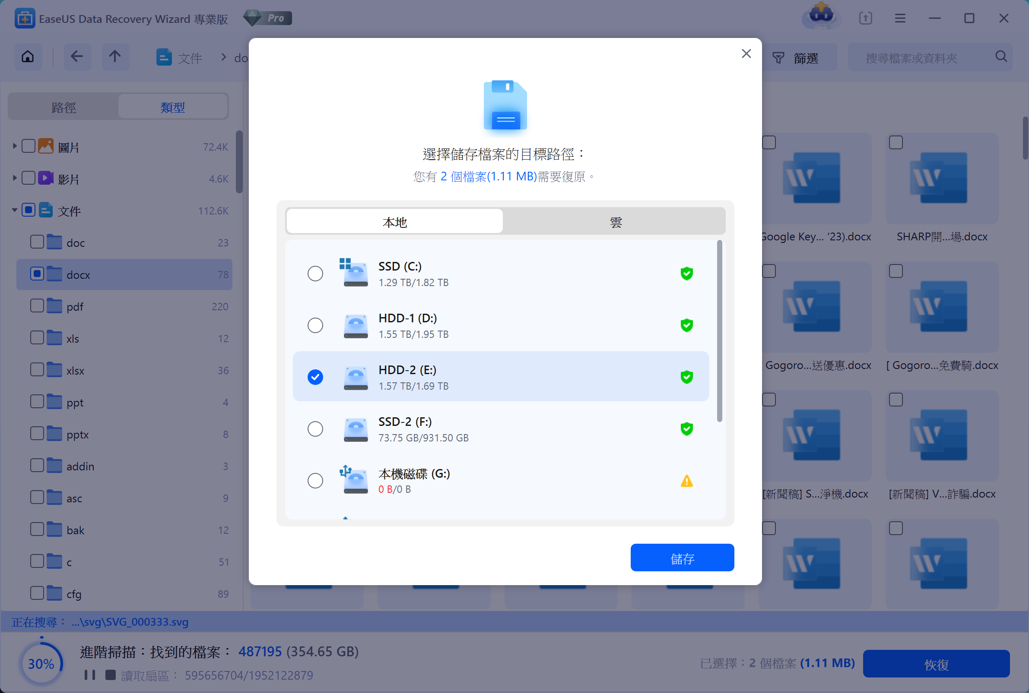Click the blue 儲存 button
The width and height of the screenshot is (1029, 693).
pyautogui.click(x=682, y=558)
